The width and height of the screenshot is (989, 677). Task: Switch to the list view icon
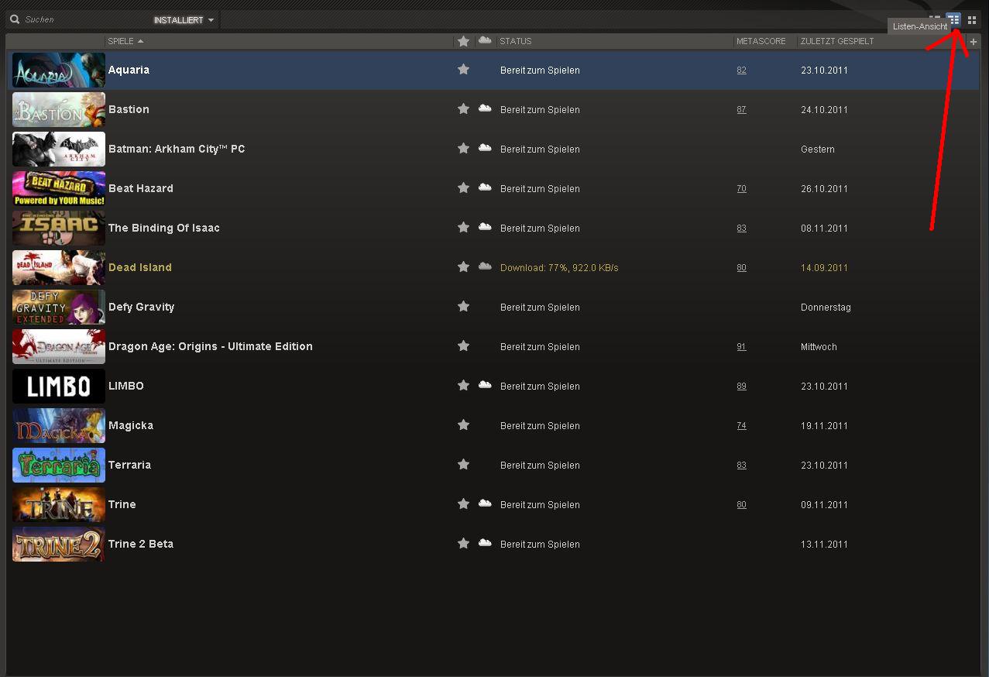(x=954, y=20)
